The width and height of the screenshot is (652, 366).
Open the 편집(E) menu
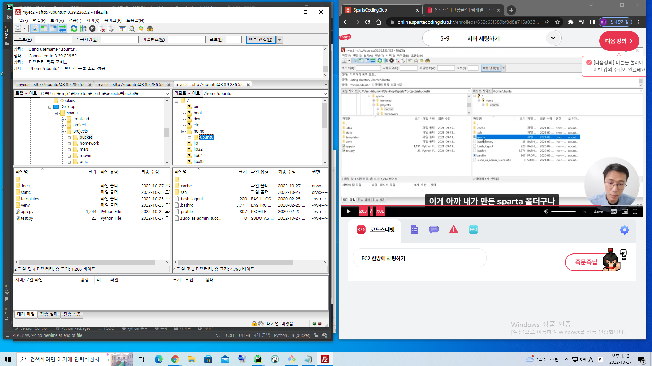click(x=39, y=20)
